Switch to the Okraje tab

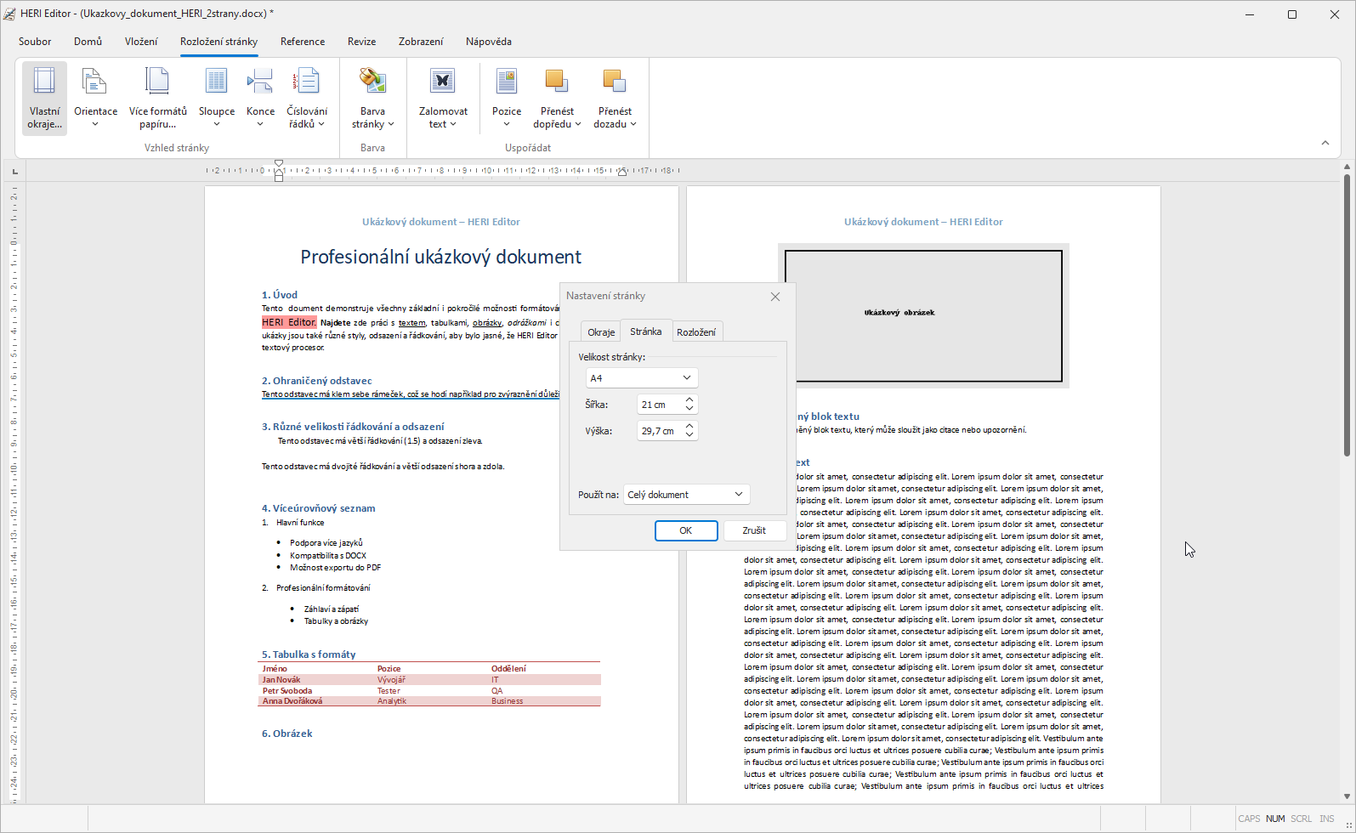[601, 332]
